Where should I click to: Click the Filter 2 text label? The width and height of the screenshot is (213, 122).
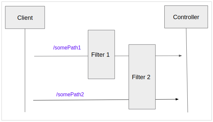141,77
